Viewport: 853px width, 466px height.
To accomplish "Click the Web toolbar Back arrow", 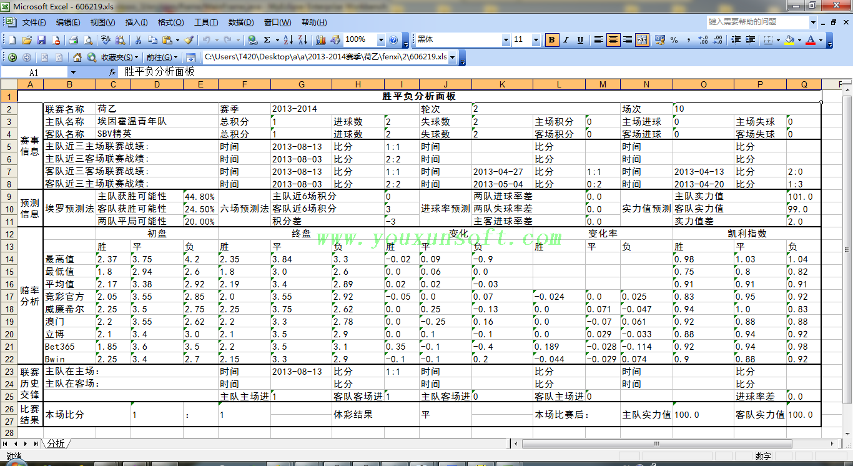I will (12, 57).
